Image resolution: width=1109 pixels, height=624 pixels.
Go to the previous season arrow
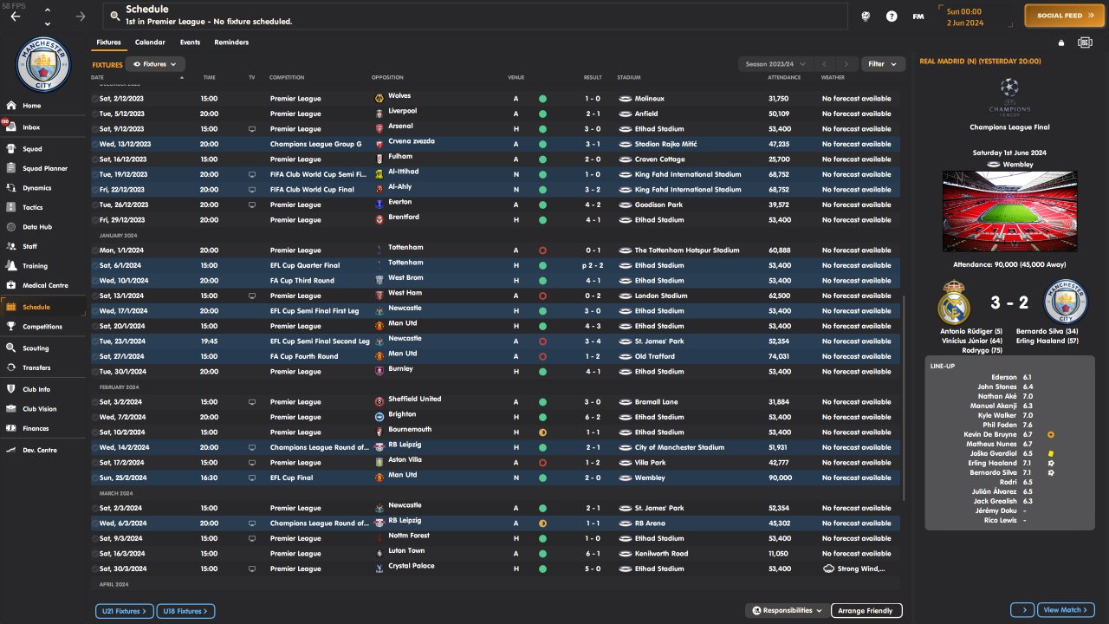click(x=825, y=64)
